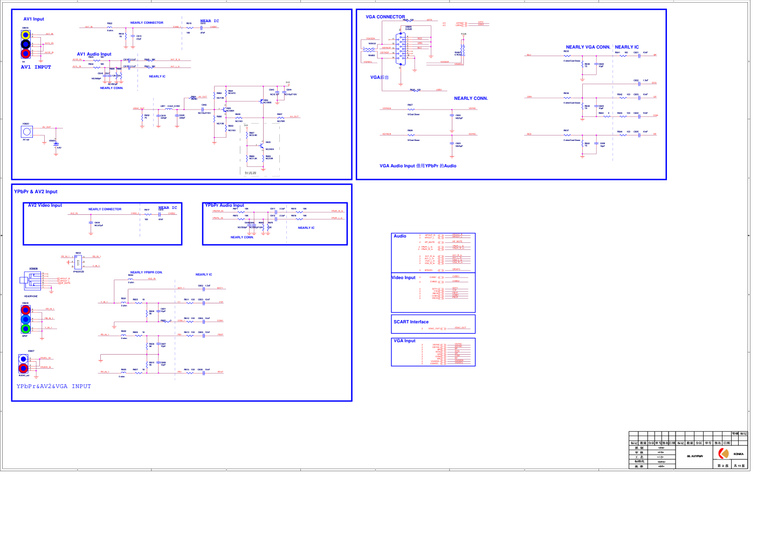
Task: Click the 'VGA Input' signal block title
Action: 404,341
